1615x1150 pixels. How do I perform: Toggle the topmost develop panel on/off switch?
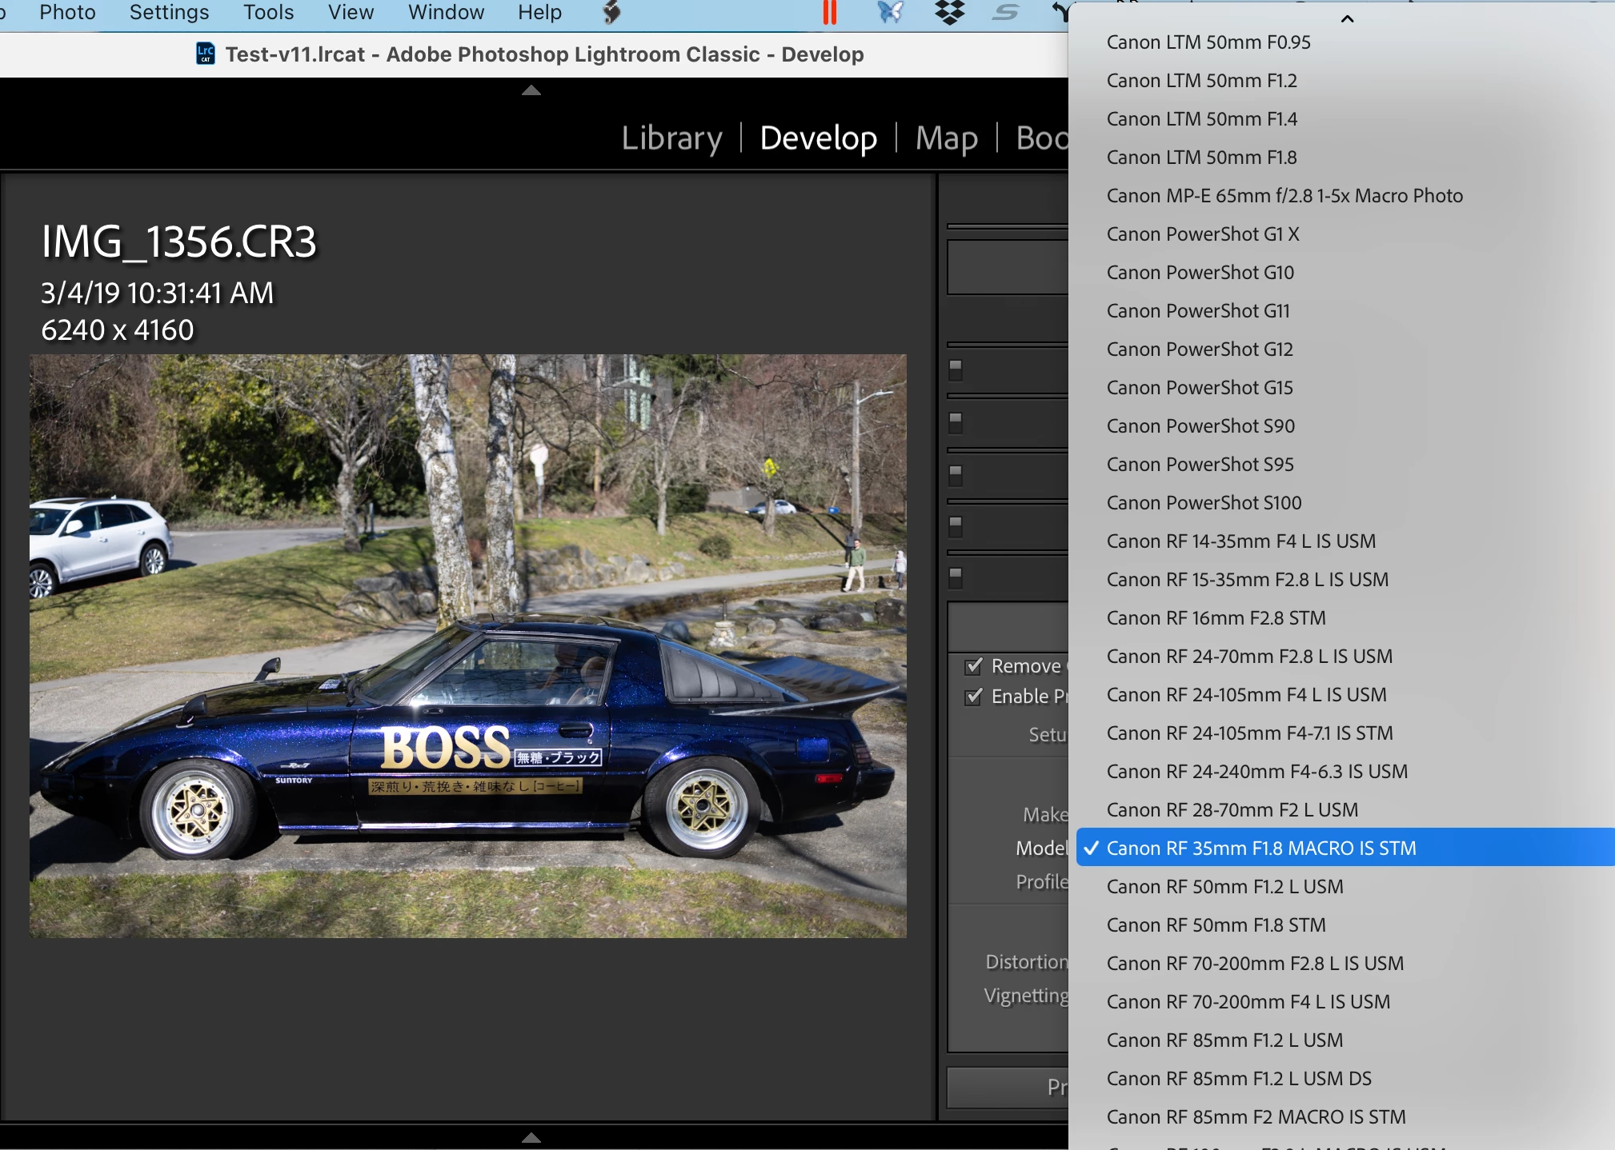coord(956,369)
